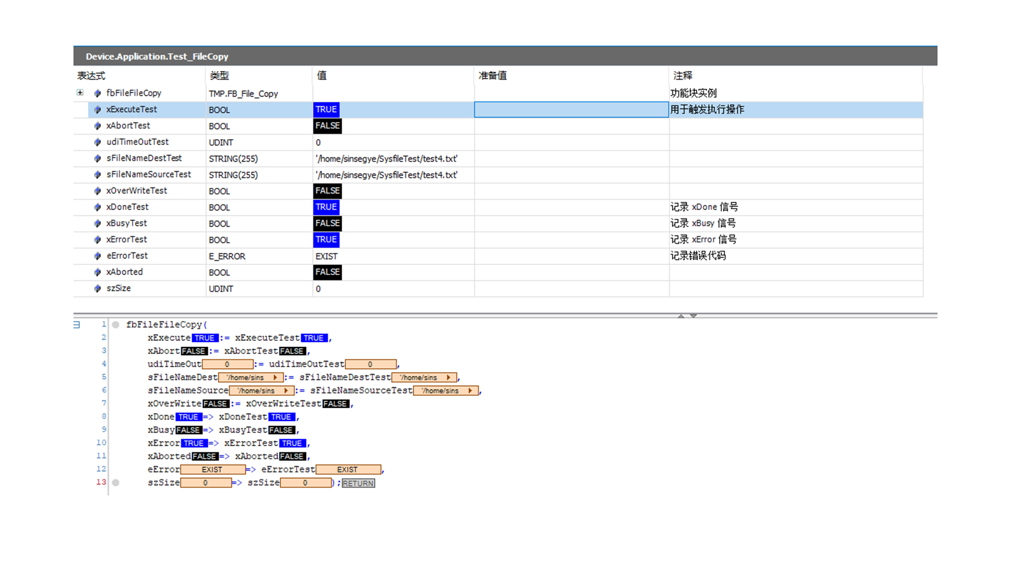Click inline TRUE value after xError in code

pos(194,444)
